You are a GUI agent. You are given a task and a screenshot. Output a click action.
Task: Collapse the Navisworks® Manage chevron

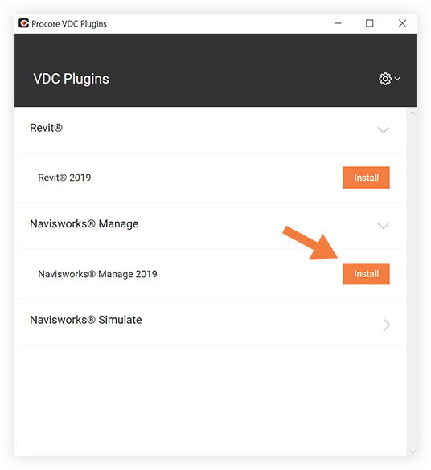click(383, 226)
